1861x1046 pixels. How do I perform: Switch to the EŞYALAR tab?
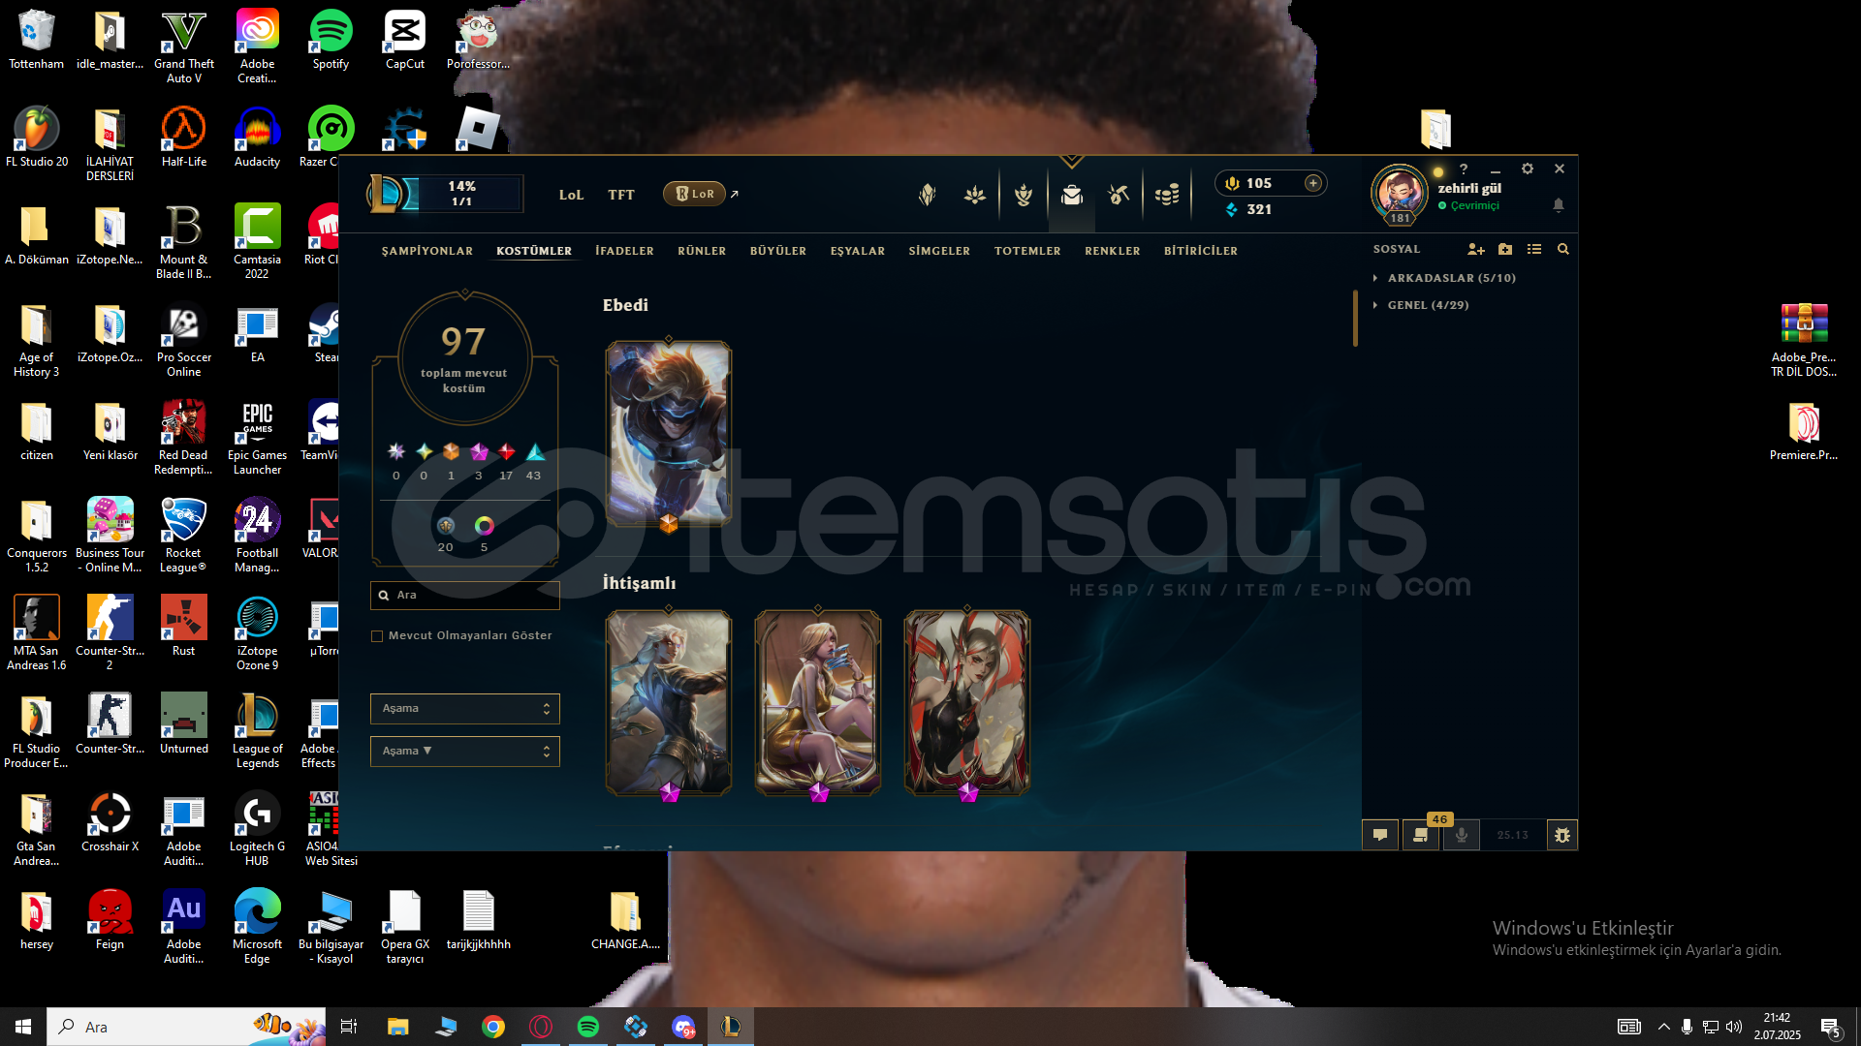[x=858, y=251]
